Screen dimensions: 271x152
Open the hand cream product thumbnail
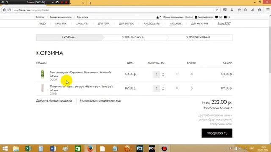pos(42,88)
